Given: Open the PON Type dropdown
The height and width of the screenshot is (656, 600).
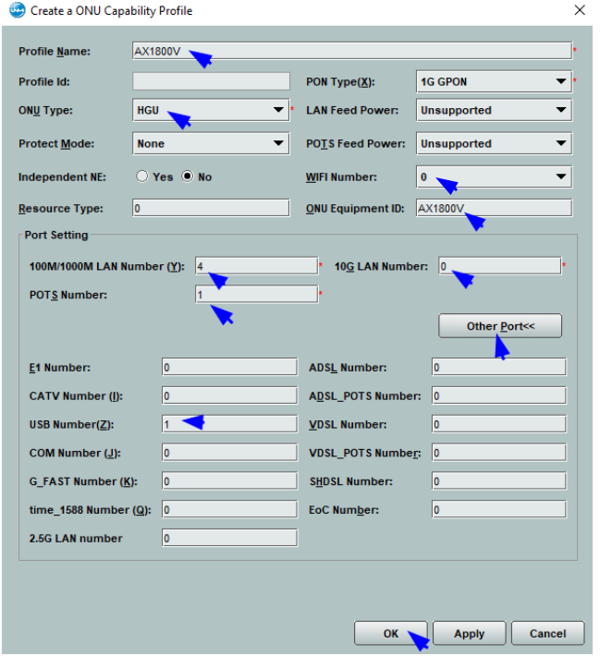Looking at the screenshot, I should (x=494, y=81).
